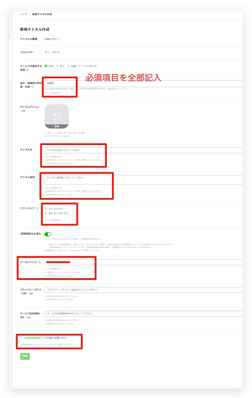Click help icon next to アプリタイプ
Image resolution: width=252 pixels, height=398 pixels.
point(37,208)
